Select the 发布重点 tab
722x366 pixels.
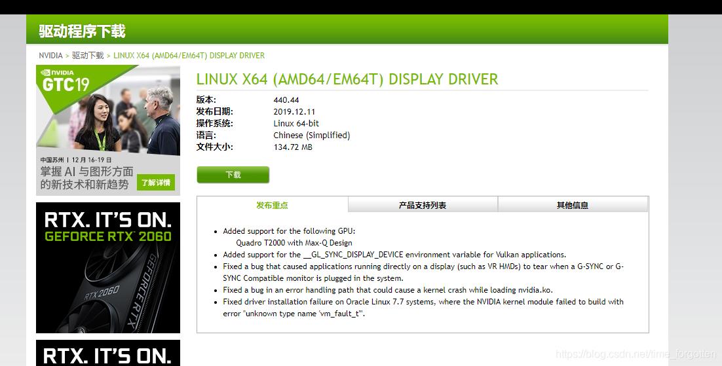[x=272, y=205]
